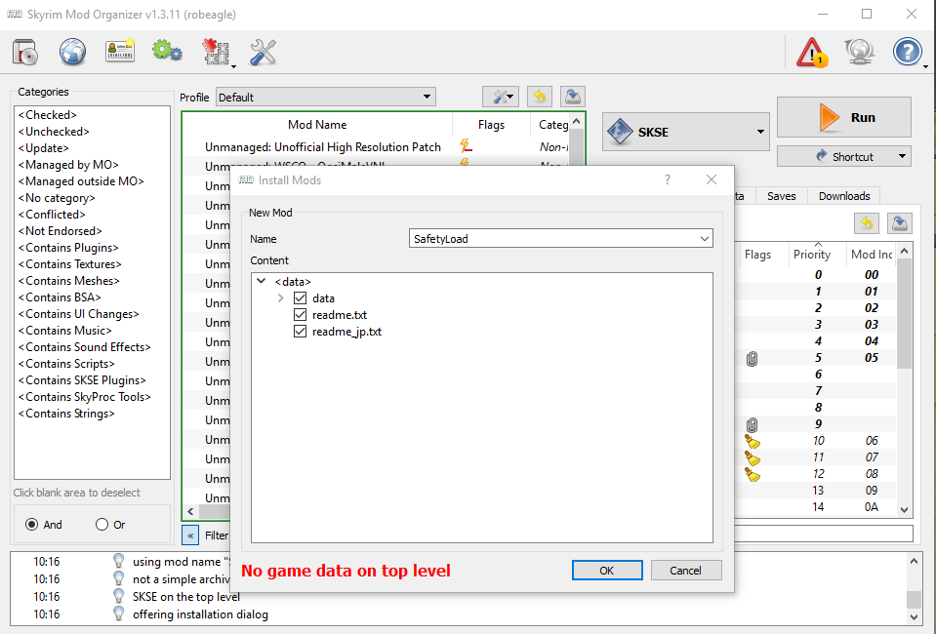This screenshot has height=634, width=936.
Task: Open Help icon dropdown arrow
Action: click(x=925, y=65)
